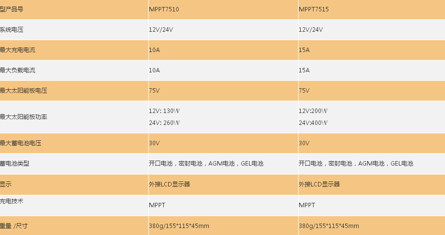Image resolution: width=445 pixels, height=235 pixels.
Task: Click the 12V: 130W power value
Action: coord(164,111)
